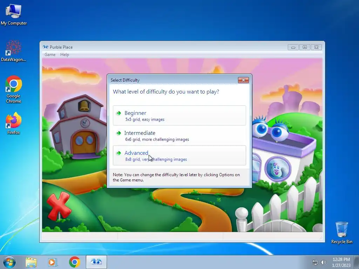
Task: Choose the Beginner difficulty option
Action: click(x=179, y=116)
